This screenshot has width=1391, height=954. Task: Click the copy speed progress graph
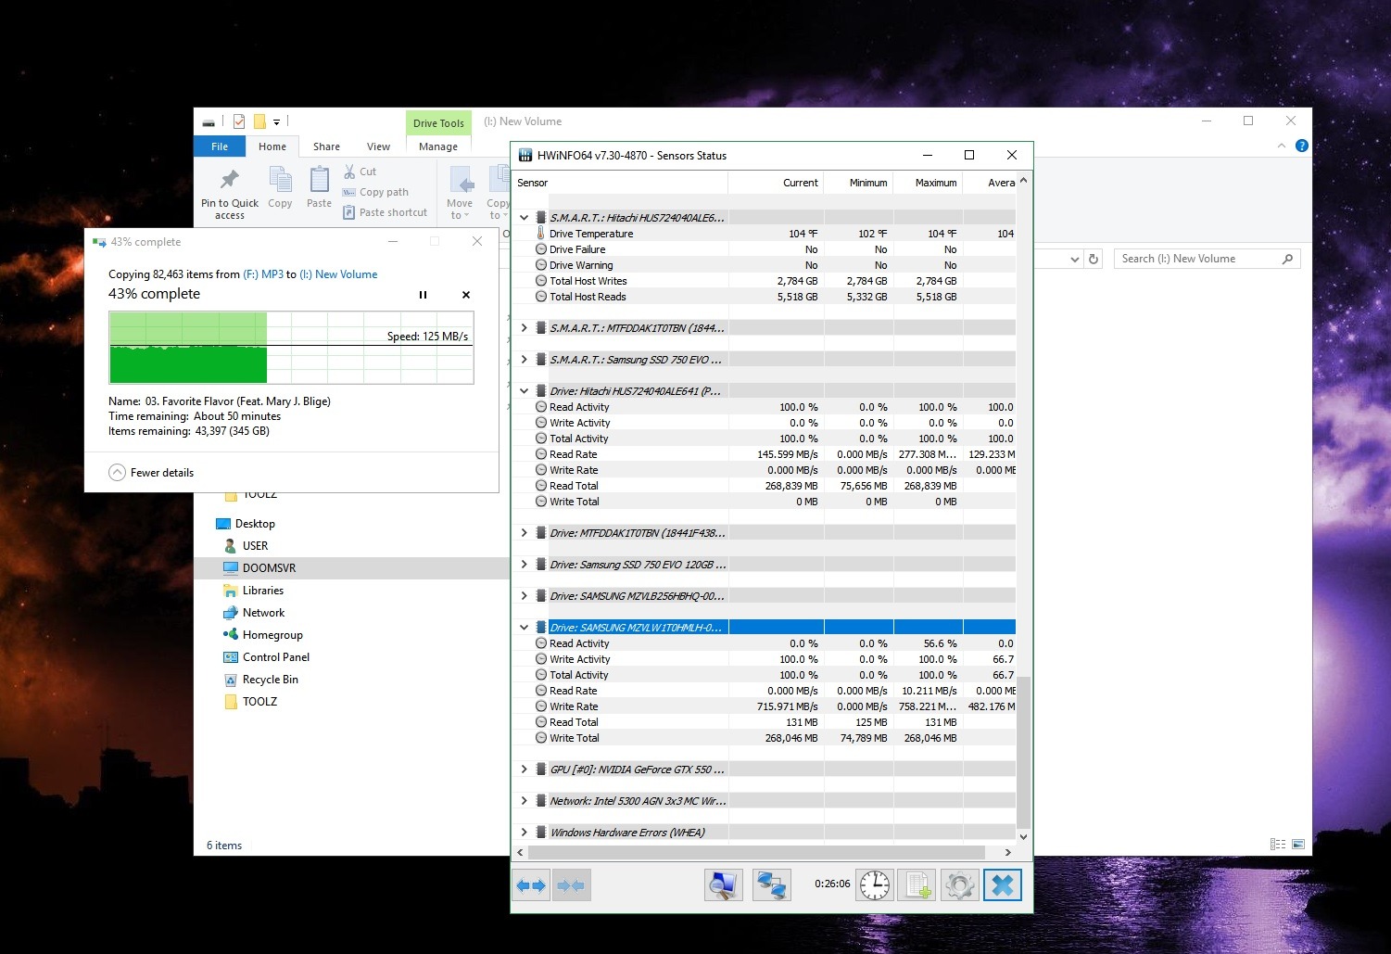(x=291, y=348)
